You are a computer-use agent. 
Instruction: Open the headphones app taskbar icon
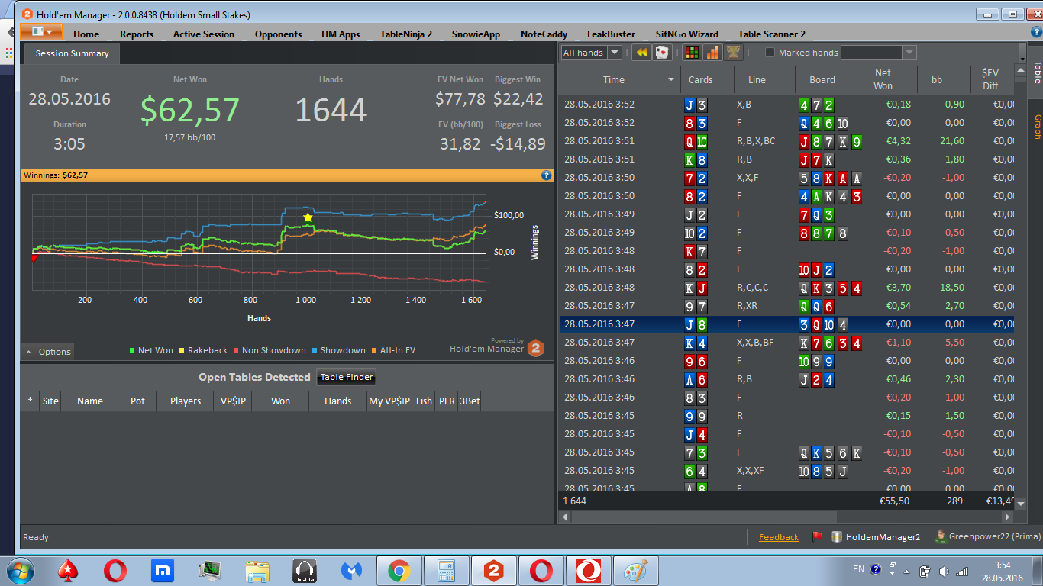tap(305, 570)
